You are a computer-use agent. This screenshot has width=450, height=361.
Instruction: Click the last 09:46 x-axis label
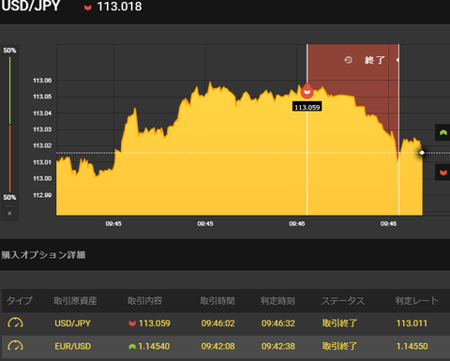point(388,223)
